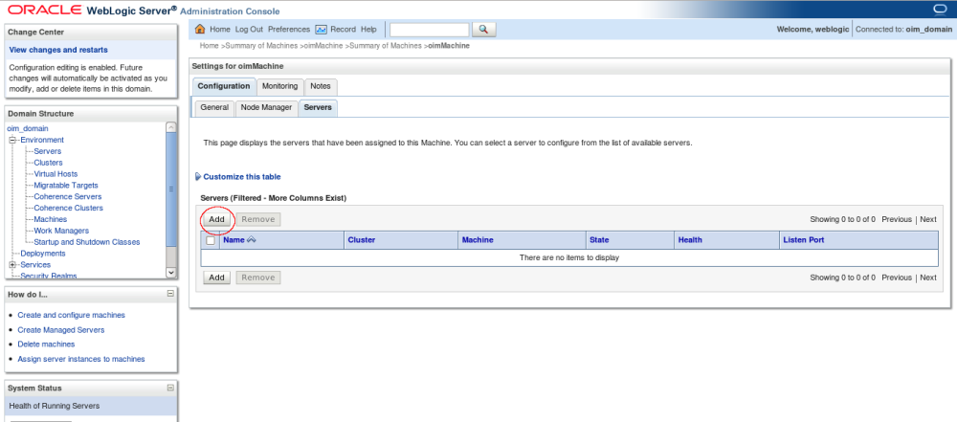Open the Monitoring tab
Screen dimensions: 957x422
(x=279, y=86)
